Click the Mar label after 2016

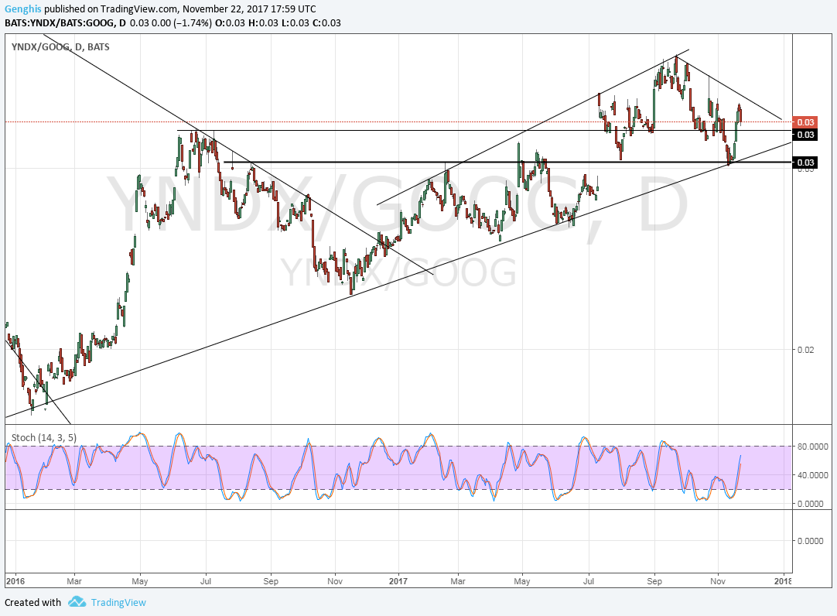pyautogui.click(x=74, y=580)
